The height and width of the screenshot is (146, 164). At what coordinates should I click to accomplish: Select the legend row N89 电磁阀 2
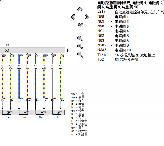pyautogui.click(x=113, y=22)
